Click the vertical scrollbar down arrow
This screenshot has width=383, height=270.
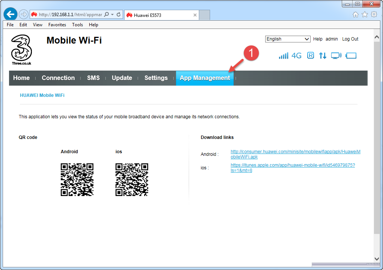[x=377, y=258]
